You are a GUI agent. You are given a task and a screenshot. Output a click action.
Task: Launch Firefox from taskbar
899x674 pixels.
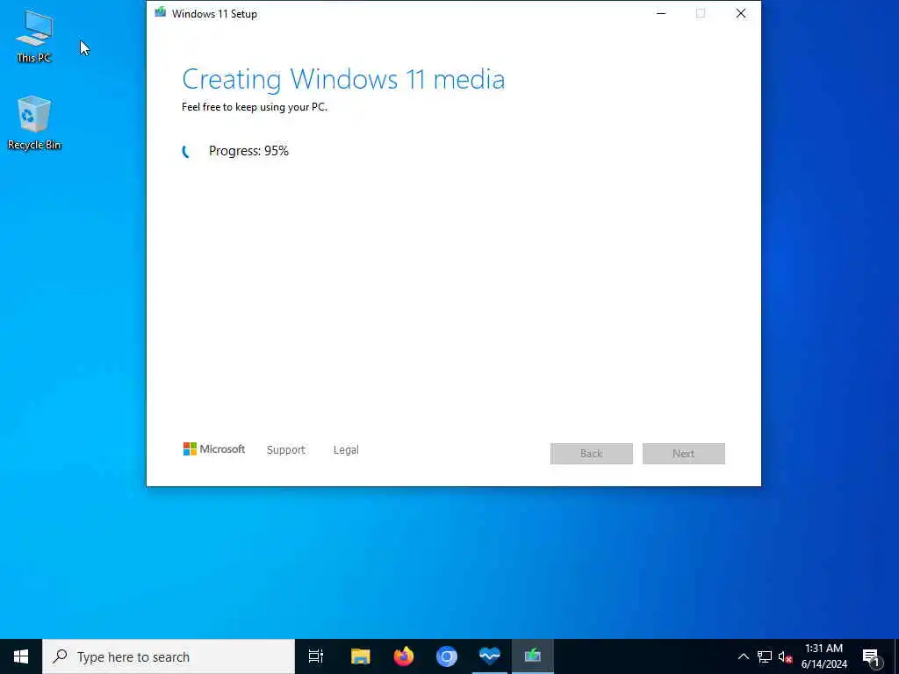click(x=404, y=656)
